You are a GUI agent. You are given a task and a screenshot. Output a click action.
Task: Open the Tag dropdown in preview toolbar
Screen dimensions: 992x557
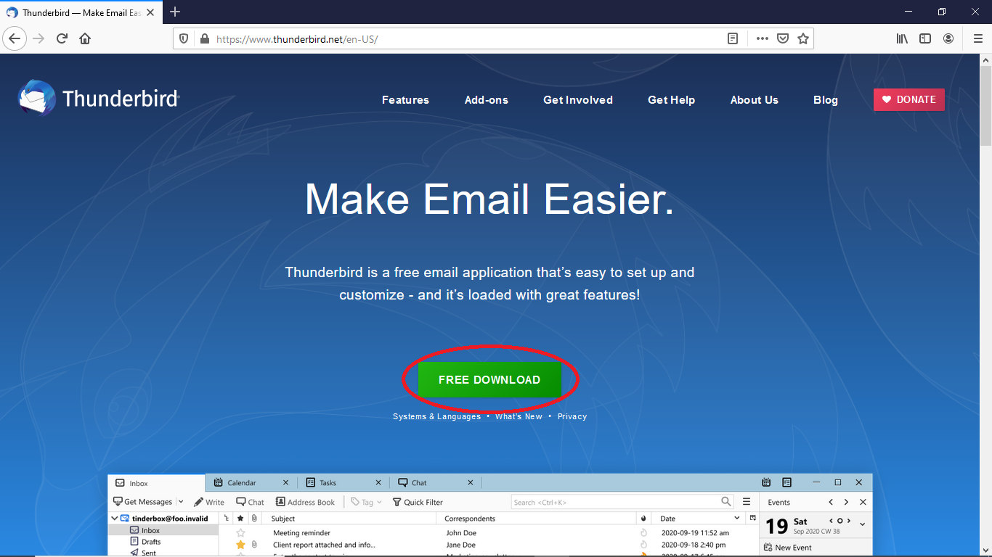click(366, 502)
